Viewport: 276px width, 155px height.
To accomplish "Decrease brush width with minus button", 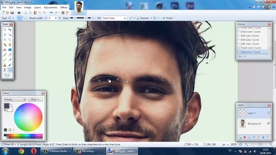I will [x=46, y=18].
